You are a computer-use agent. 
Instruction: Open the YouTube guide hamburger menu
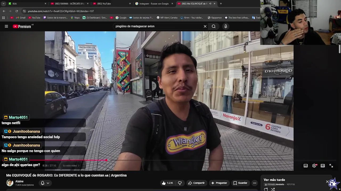click(x=6, y=26)
